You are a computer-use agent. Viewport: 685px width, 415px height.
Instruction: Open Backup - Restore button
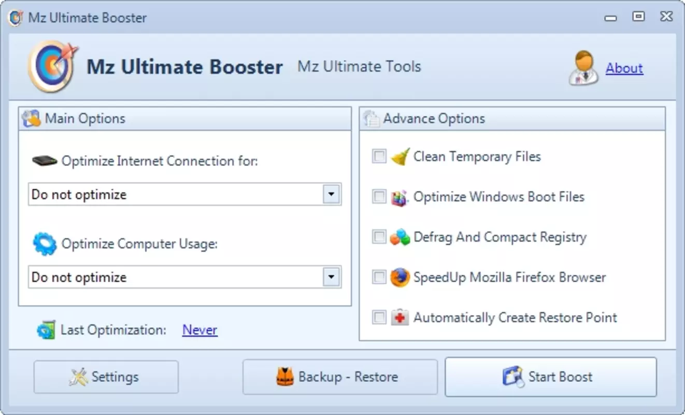click(340, 377)
